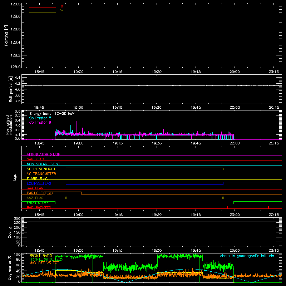The image size is (286, 286).
Task: Click the 250 tick on Quality axis
Action: tap(17, 223)
